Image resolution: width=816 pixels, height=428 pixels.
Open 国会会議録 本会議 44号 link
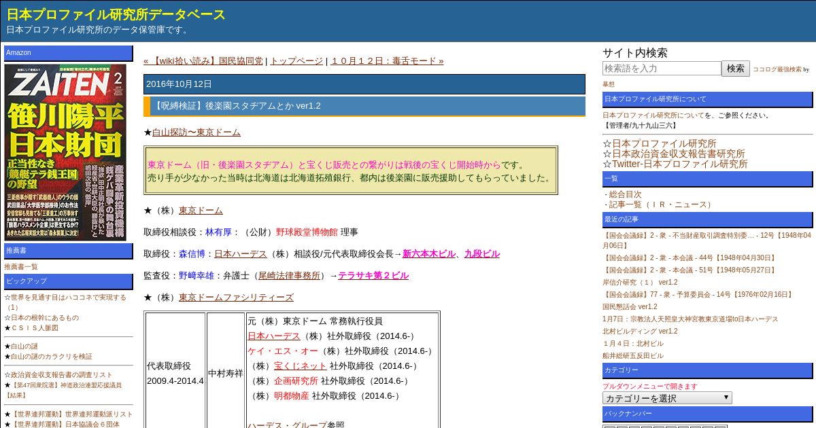(x=689, y=257)
